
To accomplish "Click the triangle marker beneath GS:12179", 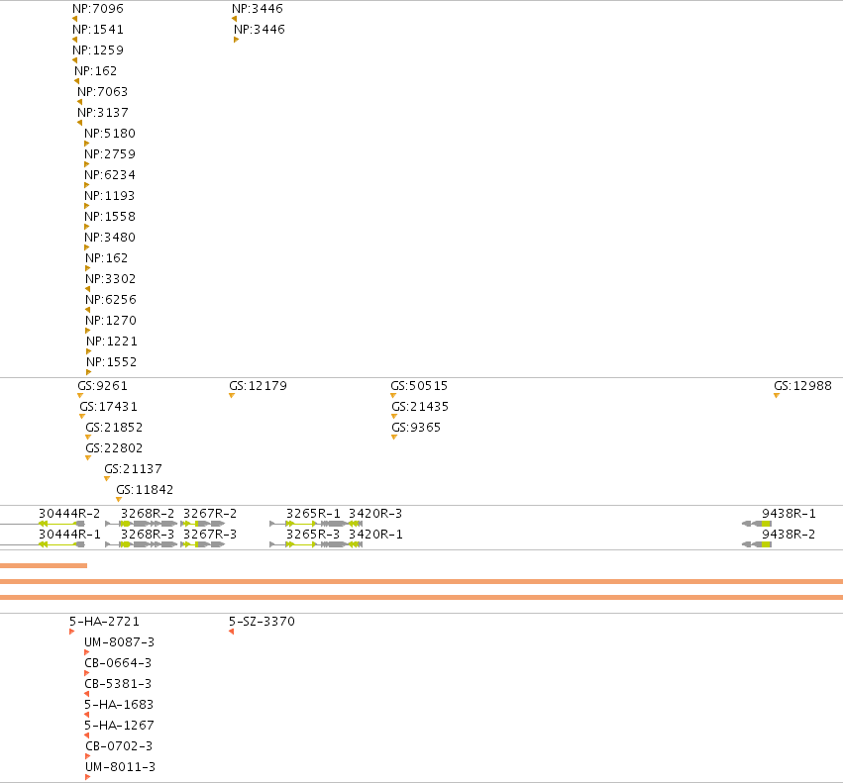I will pos(232,396).
